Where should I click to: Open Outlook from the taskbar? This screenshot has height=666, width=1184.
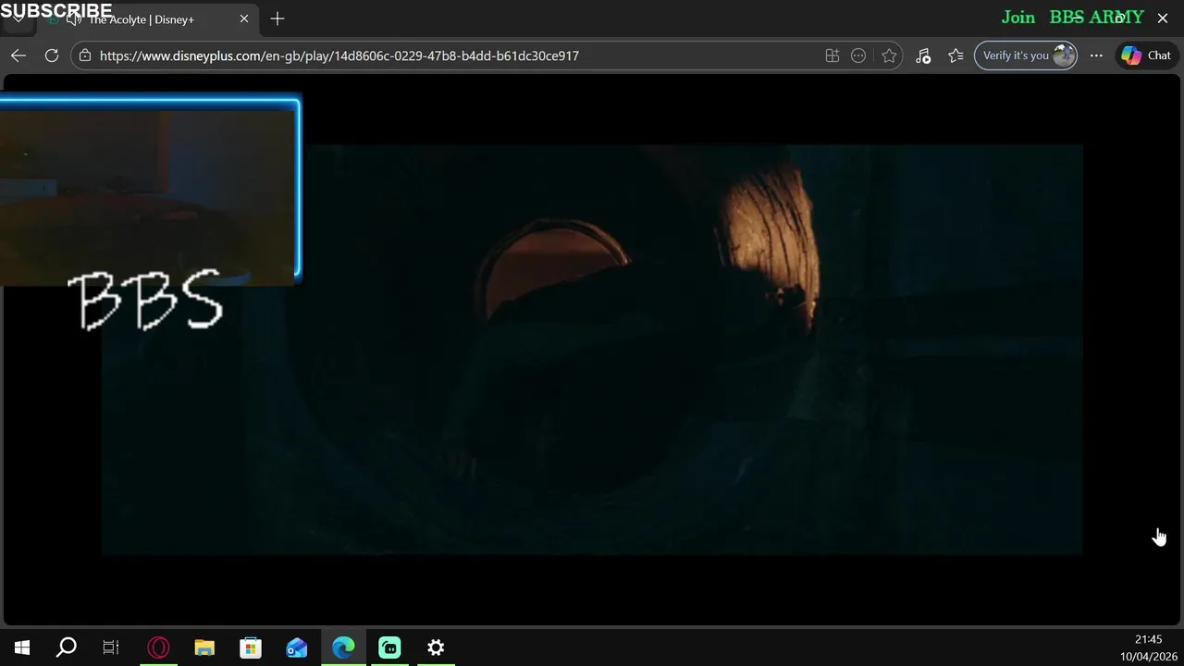coord(297,647)
